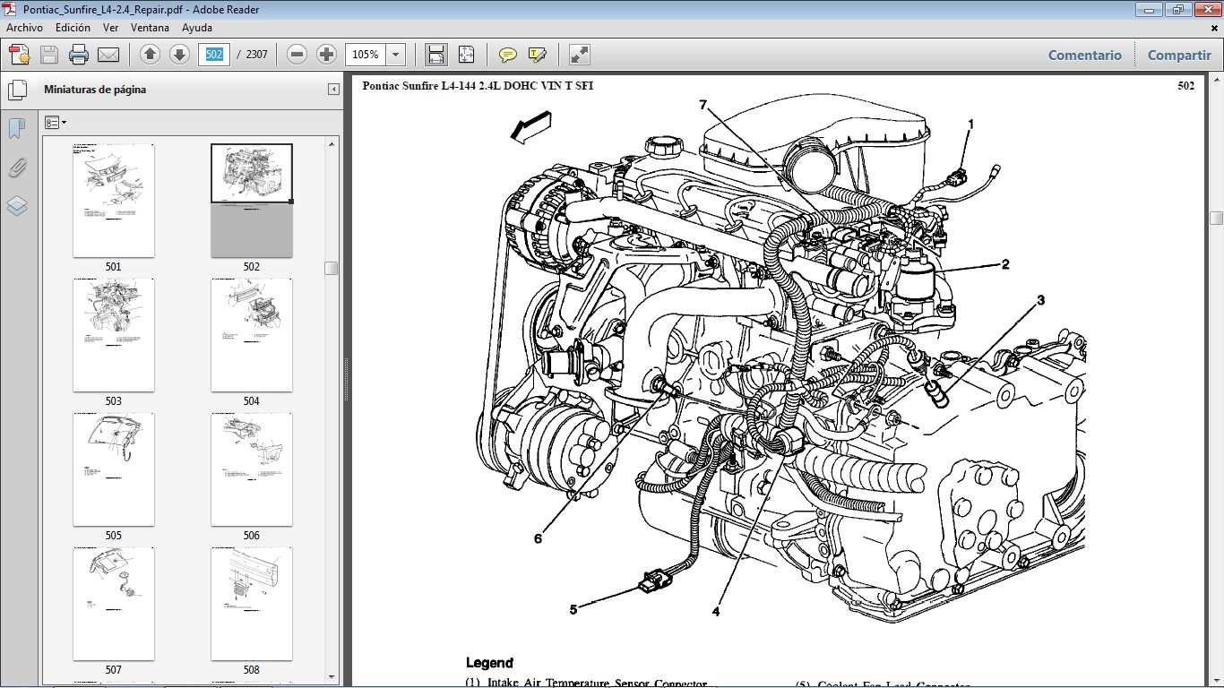Select the highlight text tool
This screenshot has height=688, width=1224.
(x=538, y=55)
